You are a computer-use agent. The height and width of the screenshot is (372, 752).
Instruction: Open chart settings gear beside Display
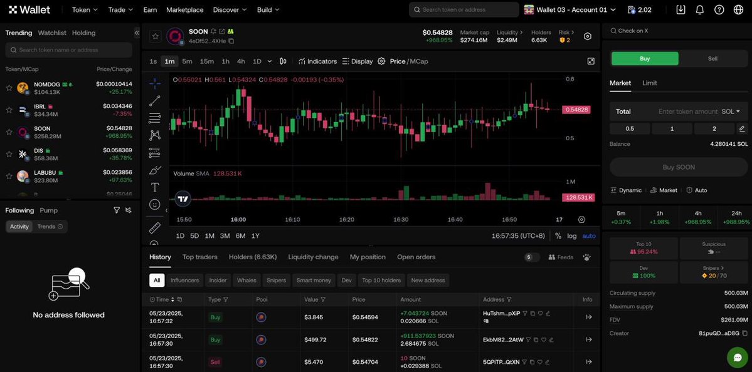tap(381, 61)
